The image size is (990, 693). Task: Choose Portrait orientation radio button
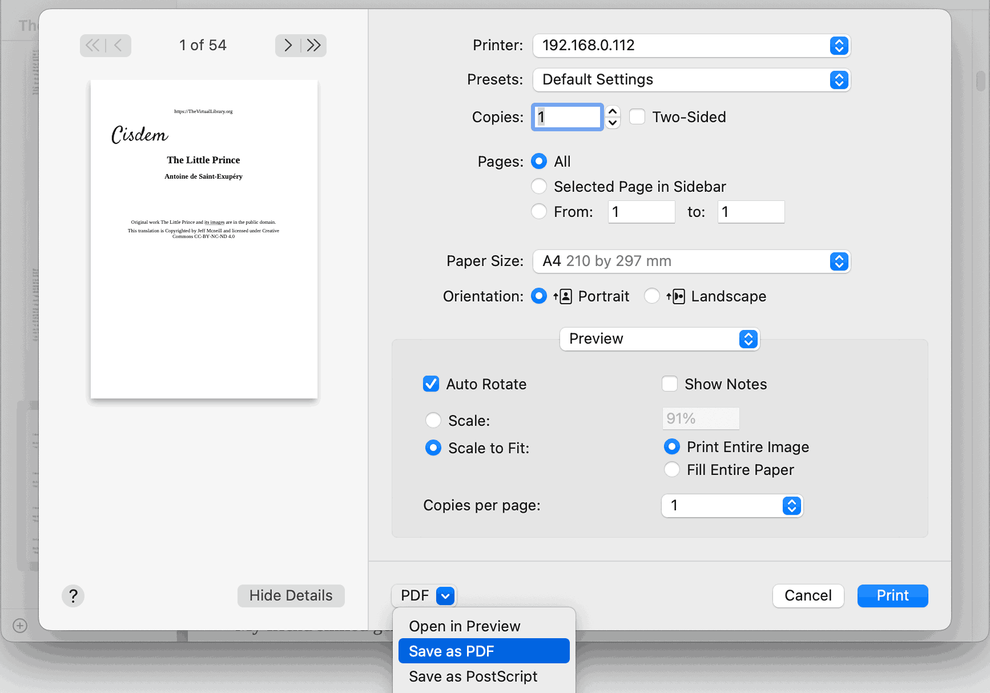(x=539, y=296)
